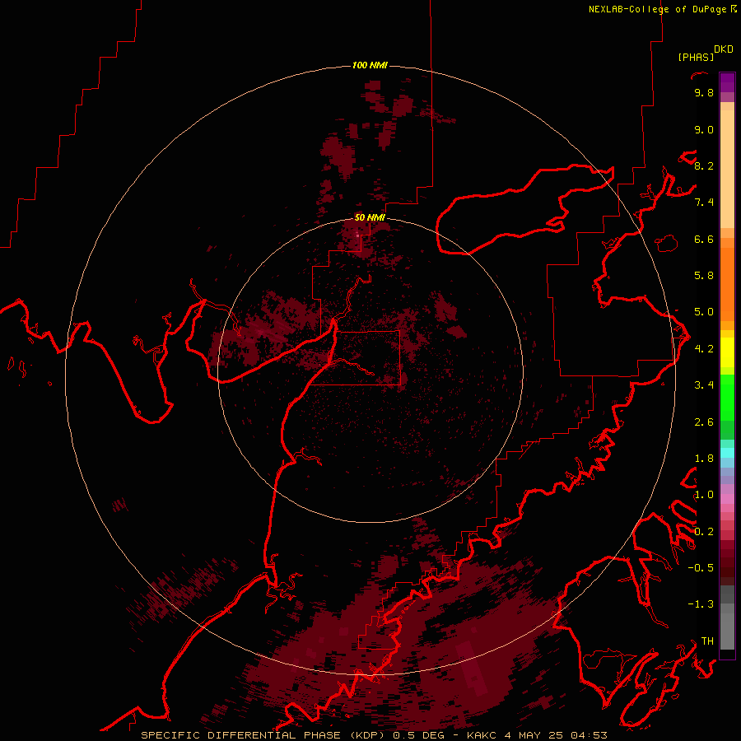The height and width of the screenshot is (741, 741).
Task: Click the 9.0 legend value
Action: pos(704,129)
